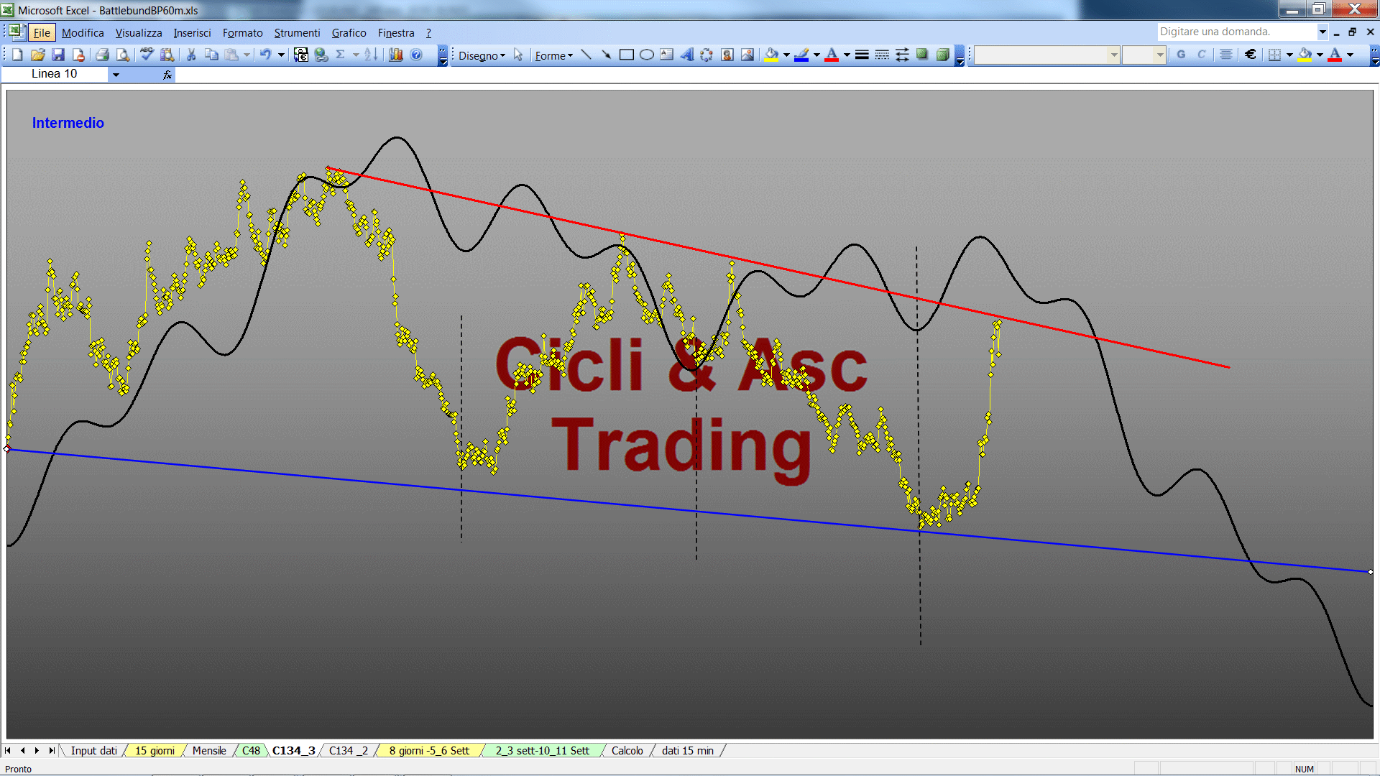Open Print Preview
Screen dimensions: 1380x776
(123, 55)
